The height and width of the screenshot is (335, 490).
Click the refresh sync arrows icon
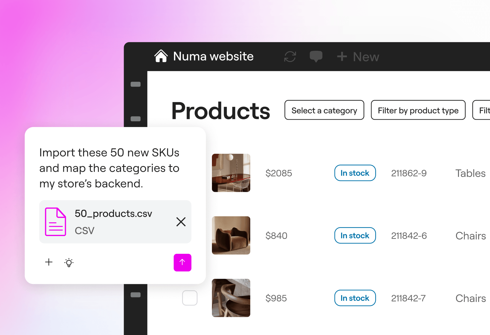290,57
